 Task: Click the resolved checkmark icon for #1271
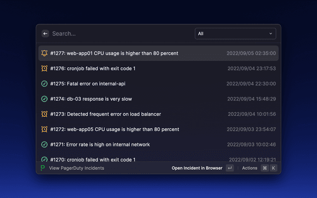tap(45, 145)
